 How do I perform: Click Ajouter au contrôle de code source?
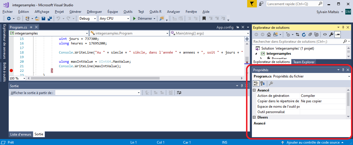coord(313,142)
